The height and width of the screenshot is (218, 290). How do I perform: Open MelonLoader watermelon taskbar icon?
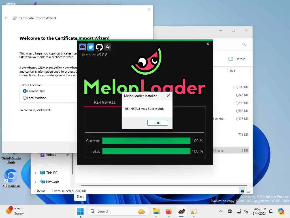pos(181,211)
